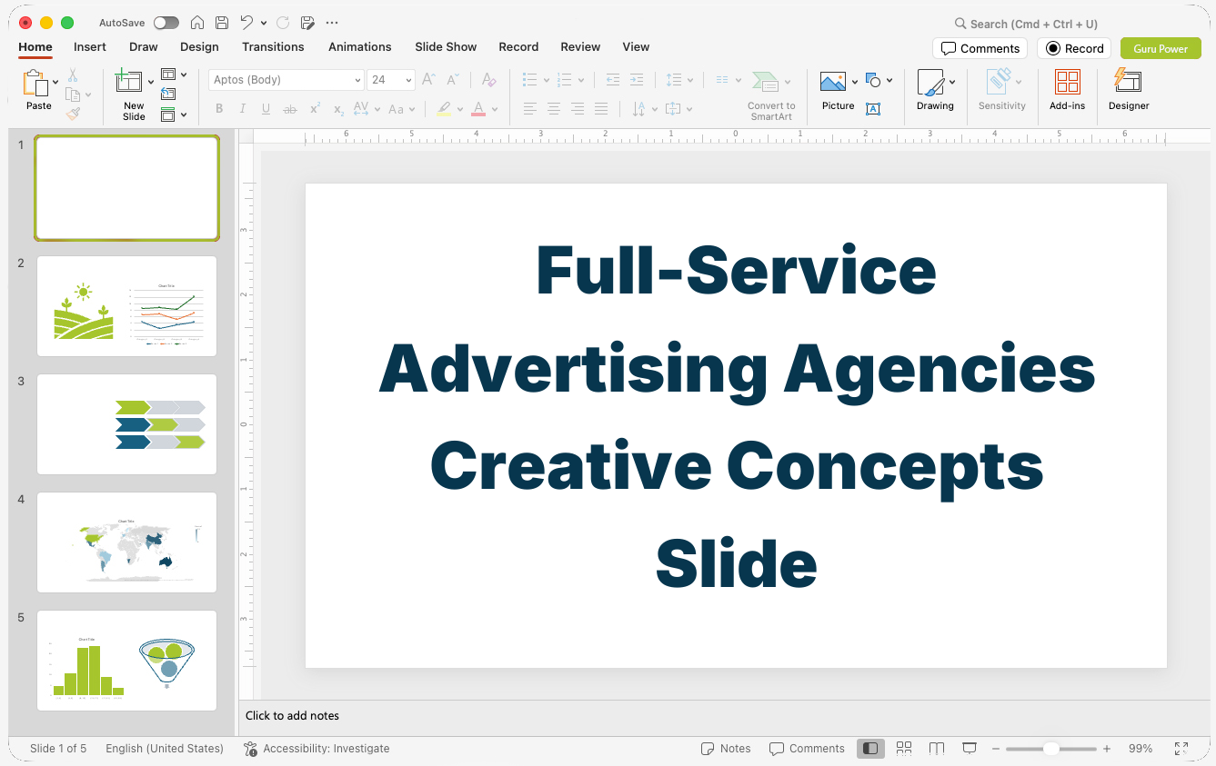Screen dimensions: 1216x766
Task: Click the Guru Power button
Action: coord(1161,48)
